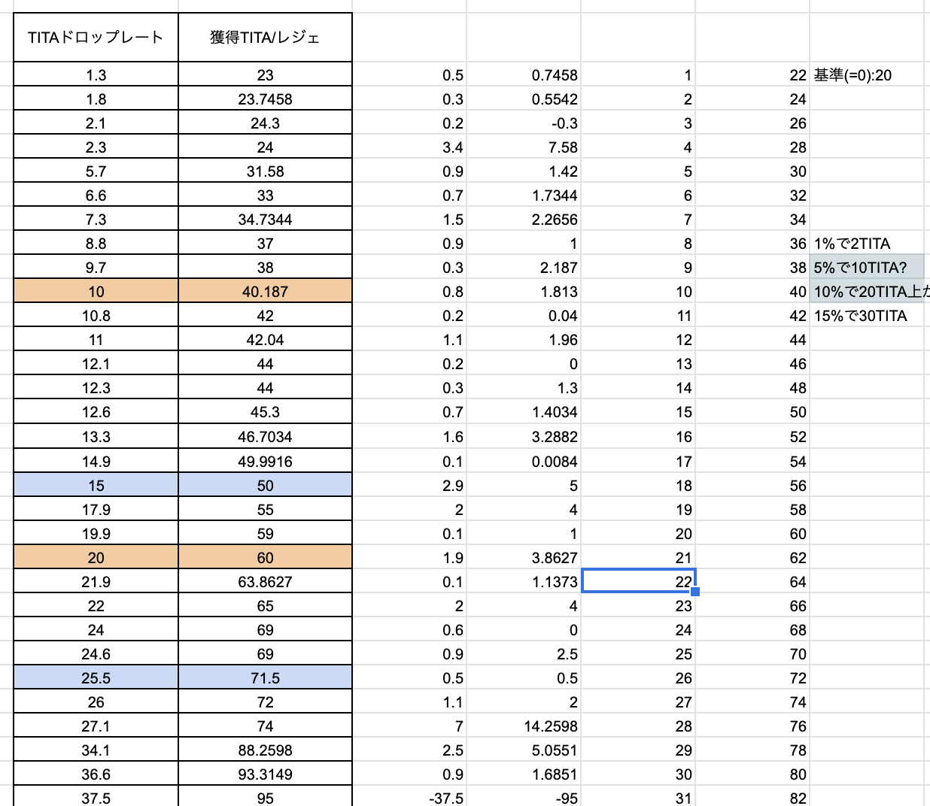Click the cell showing 1.4034
This screenshot has height=806, width=930.
(x=524, y=411)
